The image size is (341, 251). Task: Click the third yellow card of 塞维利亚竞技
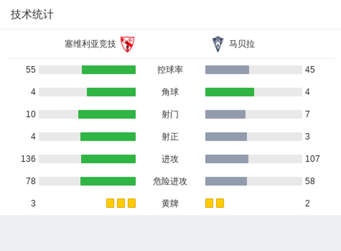click(132, 203)
